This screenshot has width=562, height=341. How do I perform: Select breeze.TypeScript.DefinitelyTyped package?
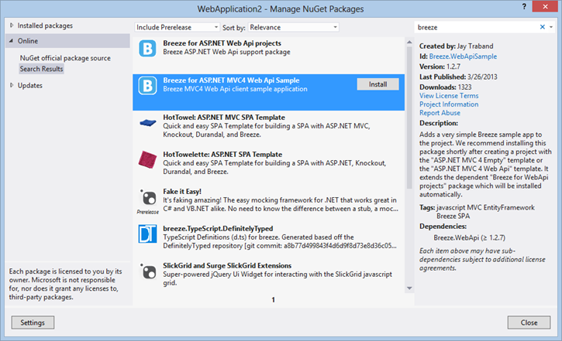268,240
